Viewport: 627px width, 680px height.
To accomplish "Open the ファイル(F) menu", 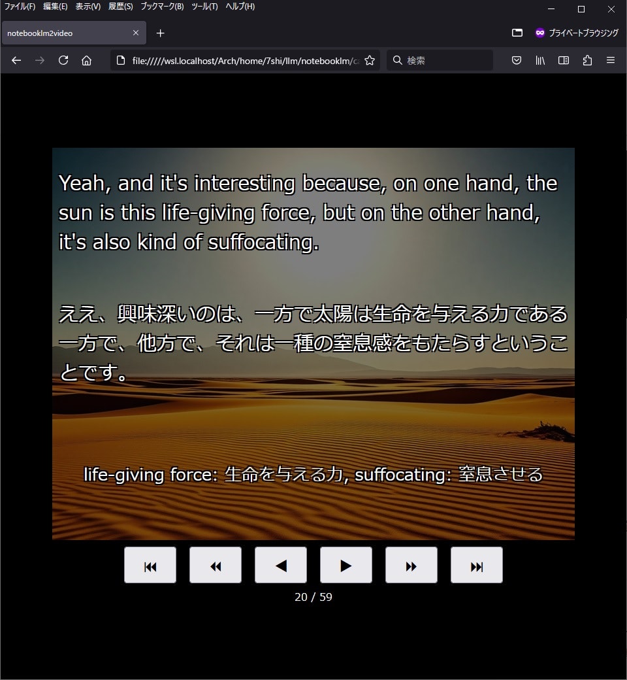I will (x=20, y=7).
